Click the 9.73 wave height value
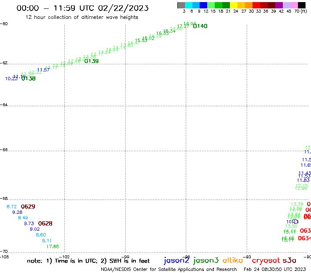 click(29, 223)
